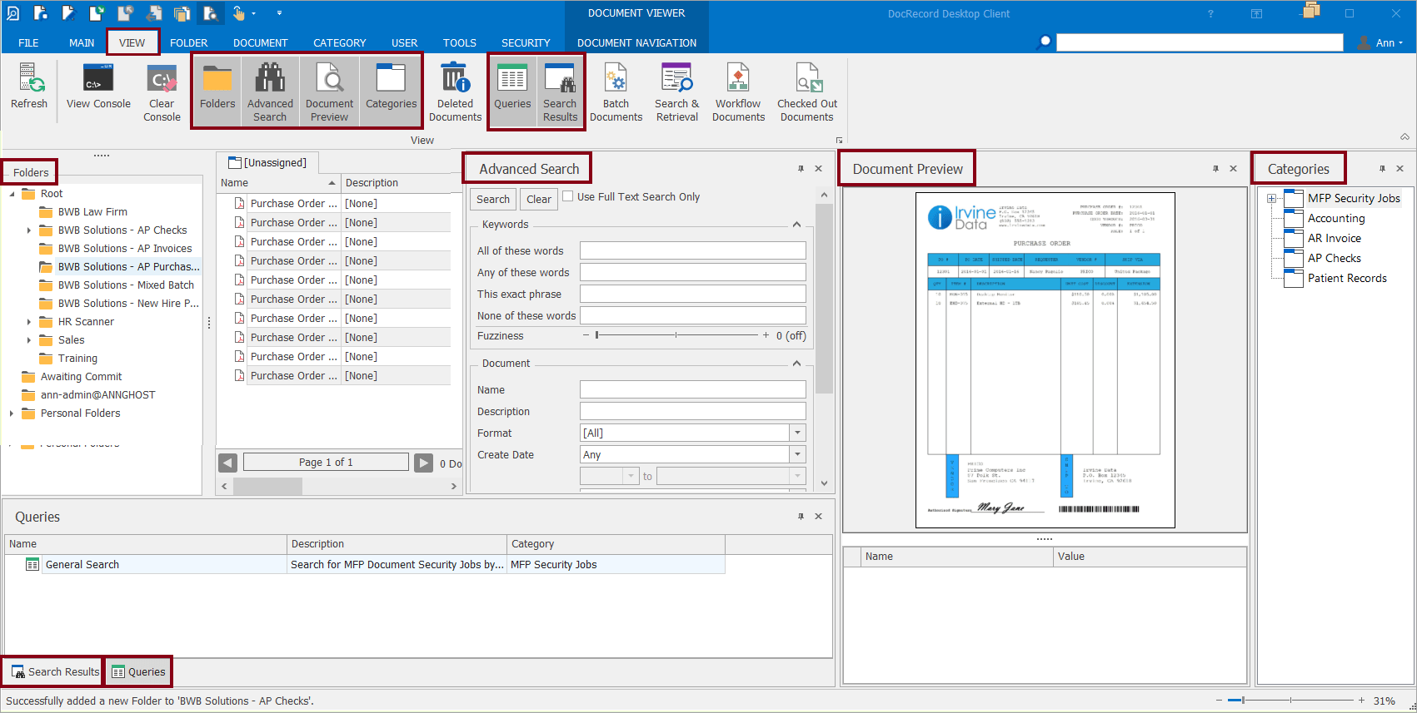The height and width of the screenshot is (713, 1417).
Task: Go to next page of document list
Action: (x=424, y=463)
